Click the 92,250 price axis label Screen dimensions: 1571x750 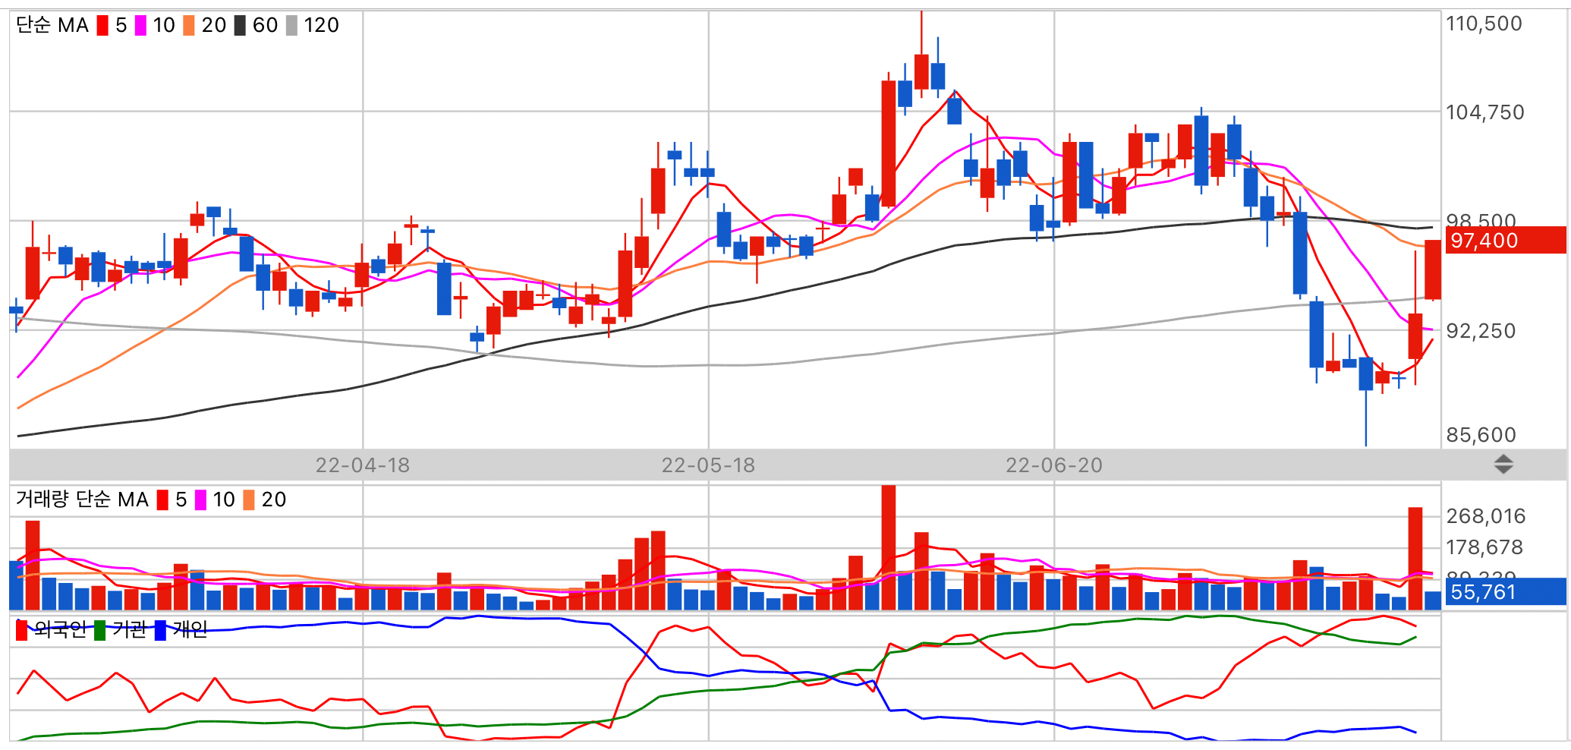pyautogui.click(x=1481, y=331)
